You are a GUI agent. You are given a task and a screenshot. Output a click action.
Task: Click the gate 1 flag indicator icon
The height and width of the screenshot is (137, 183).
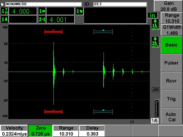point(155,25)
